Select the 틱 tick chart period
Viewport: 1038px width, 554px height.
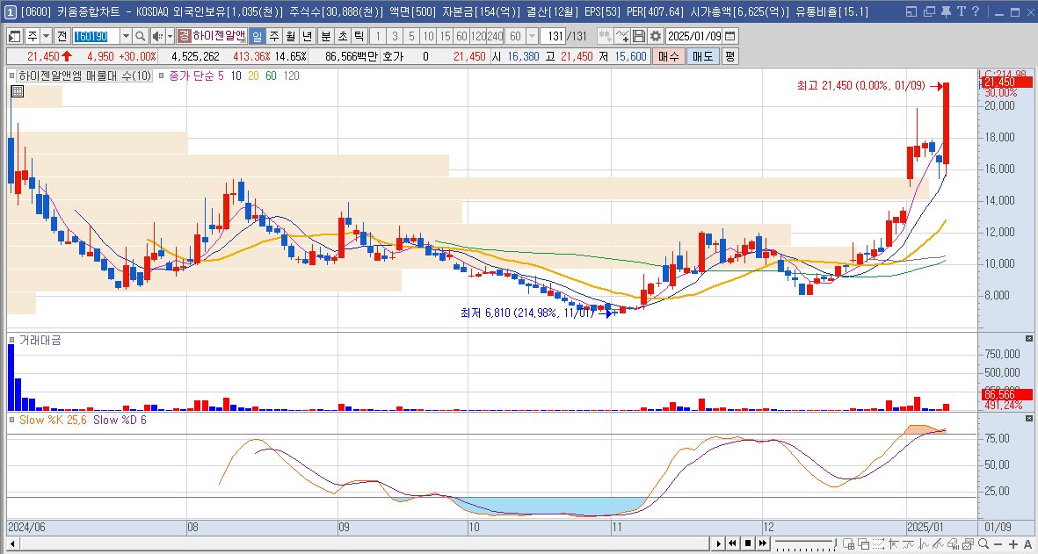pos(359,36)
